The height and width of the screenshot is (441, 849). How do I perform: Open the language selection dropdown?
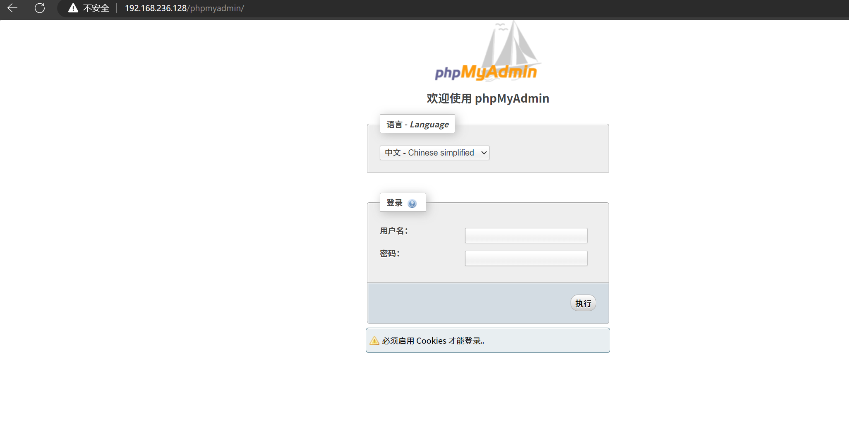click(434, 153)
